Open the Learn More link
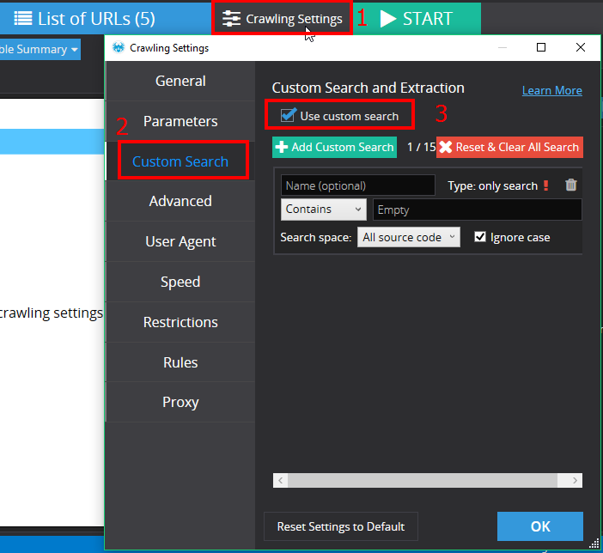This screenshot has height=553, width=603. click(x=551, y=90)
